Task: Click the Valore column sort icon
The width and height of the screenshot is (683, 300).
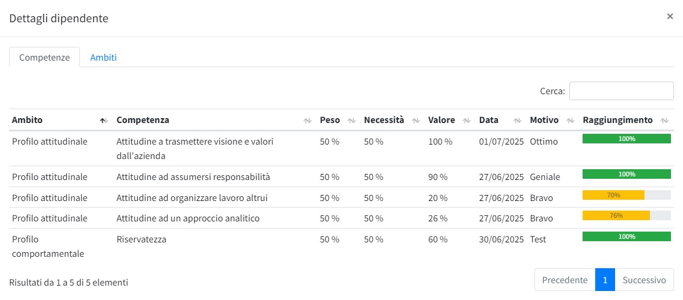Action: [x=467, y=121]
